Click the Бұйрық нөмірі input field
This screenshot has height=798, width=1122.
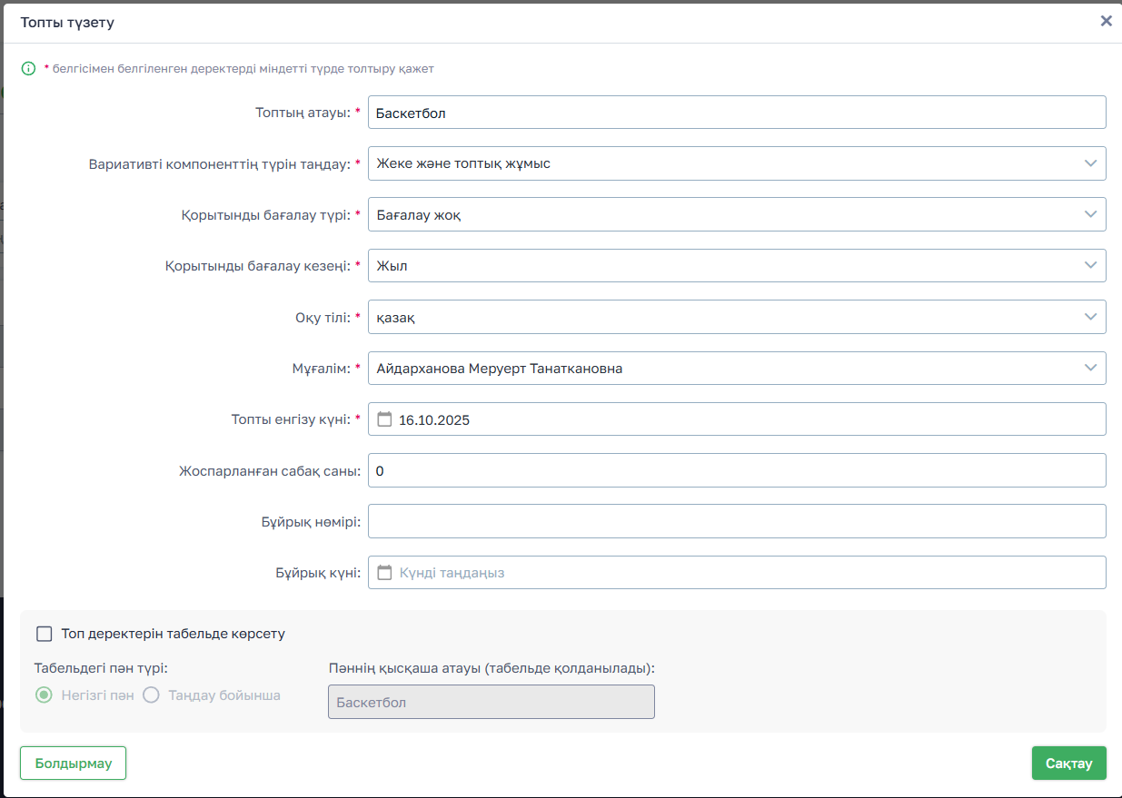pos(736,521)
